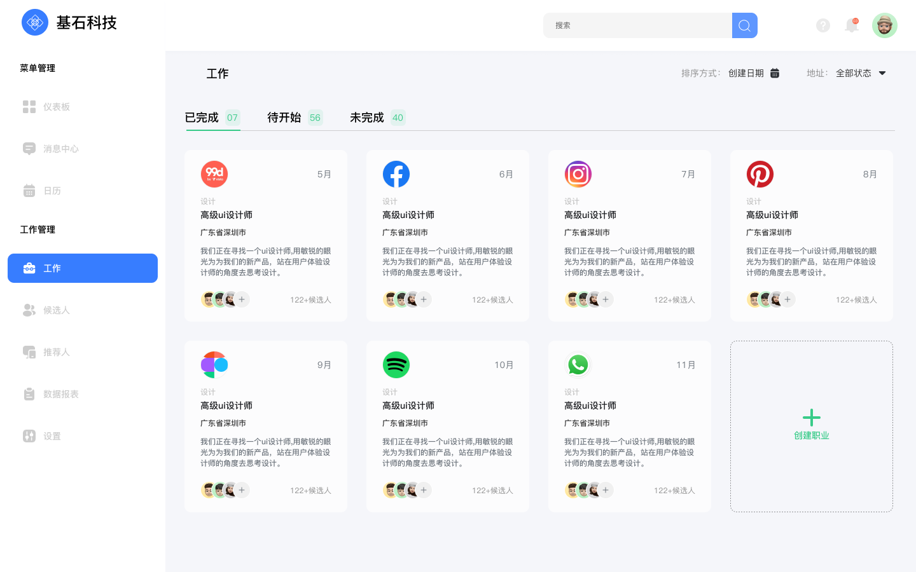Open 高级ui设计师 title on 5月 card
Screen dimensions: 916x572
pos(226,215)
